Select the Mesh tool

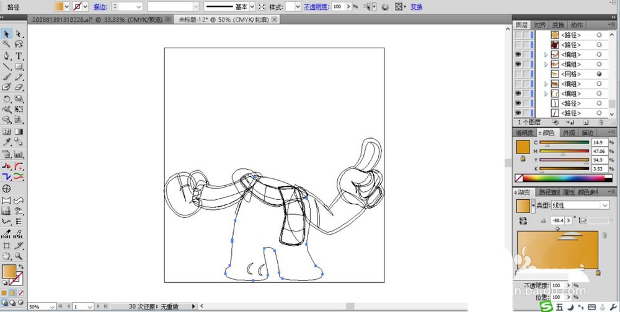point(7,131)
